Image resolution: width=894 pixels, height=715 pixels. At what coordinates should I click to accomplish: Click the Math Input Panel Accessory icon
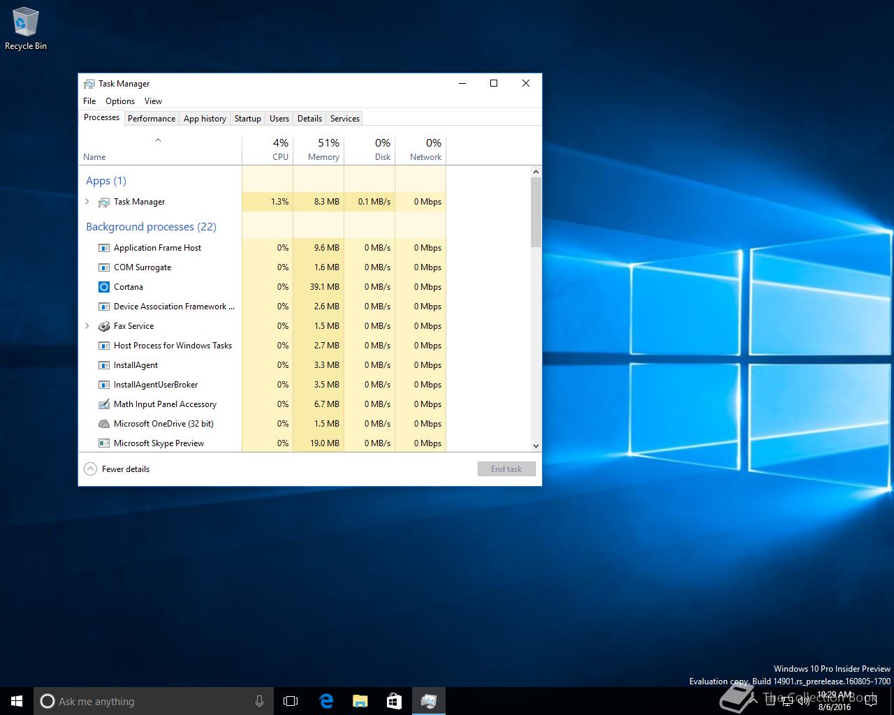point(104,404)
